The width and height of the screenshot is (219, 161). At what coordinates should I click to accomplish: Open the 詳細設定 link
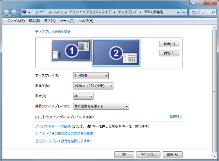click(176, 117)
